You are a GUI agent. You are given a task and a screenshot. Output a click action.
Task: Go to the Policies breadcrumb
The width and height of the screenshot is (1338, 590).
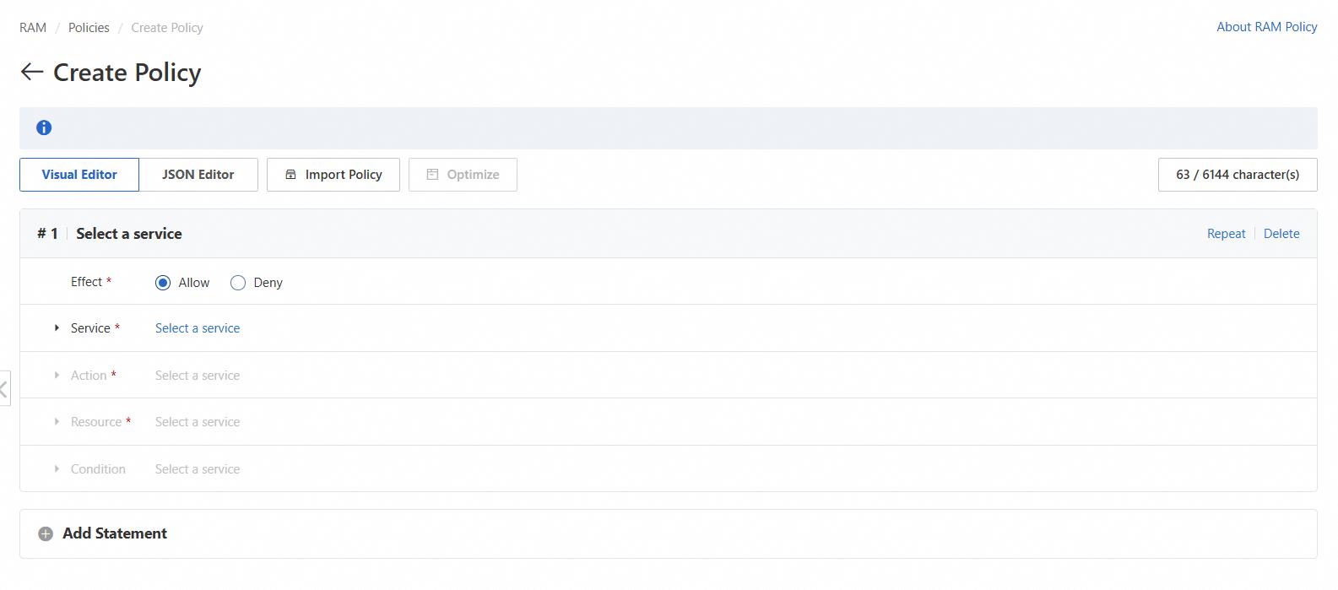89,28
